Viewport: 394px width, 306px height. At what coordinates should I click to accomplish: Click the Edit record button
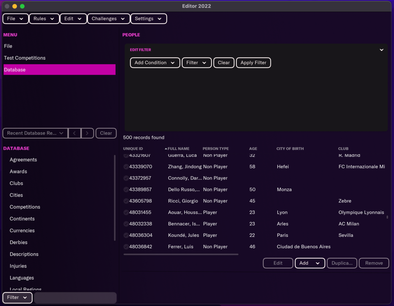[278, 263]
